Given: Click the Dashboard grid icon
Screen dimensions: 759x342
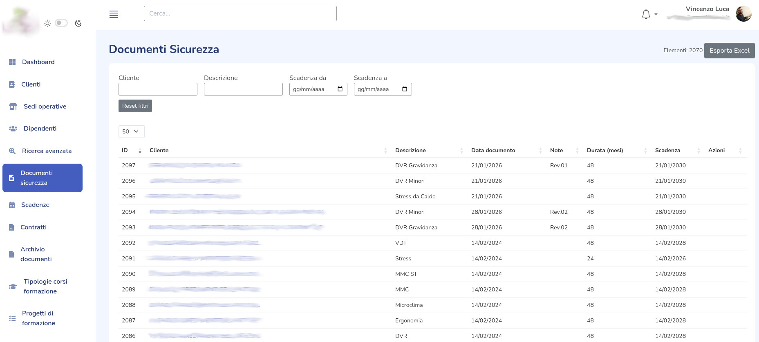Looking at the screenshot, I should [x=12, y=62].
